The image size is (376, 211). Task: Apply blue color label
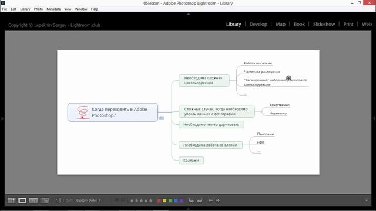click(176, 200)
